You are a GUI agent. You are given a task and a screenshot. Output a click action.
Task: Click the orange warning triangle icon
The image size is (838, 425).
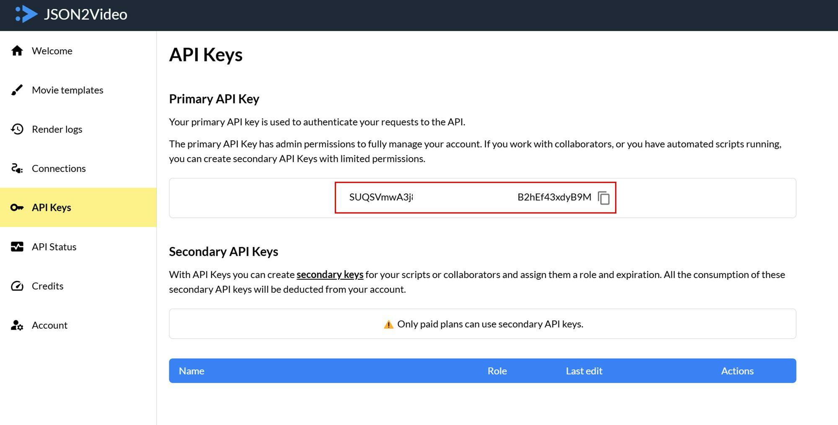(388, 325)
